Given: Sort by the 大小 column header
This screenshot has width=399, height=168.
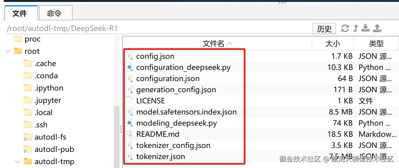Looking at the screenshot, I should (333, 43).
